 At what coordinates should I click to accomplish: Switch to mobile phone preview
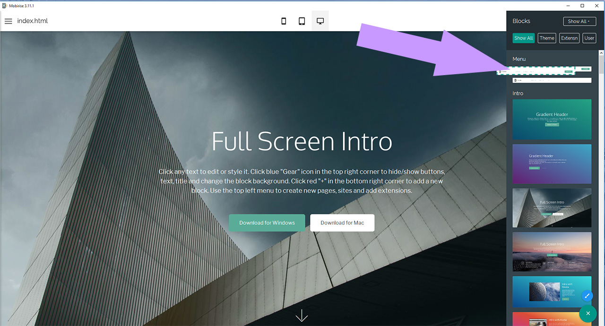tap(283, 21)
